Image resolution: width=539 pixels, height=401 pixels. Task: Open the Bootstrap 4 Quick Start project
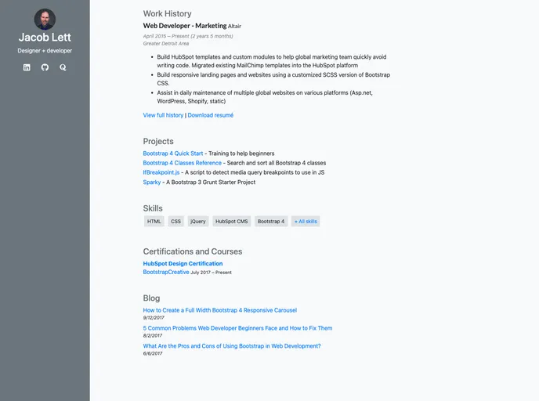pyautogui.click(x=173, y=154)
